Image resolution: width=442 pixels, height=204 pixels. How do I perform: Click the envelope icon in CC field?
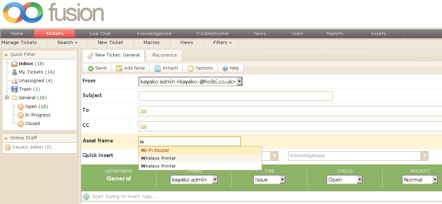(144, 127)
